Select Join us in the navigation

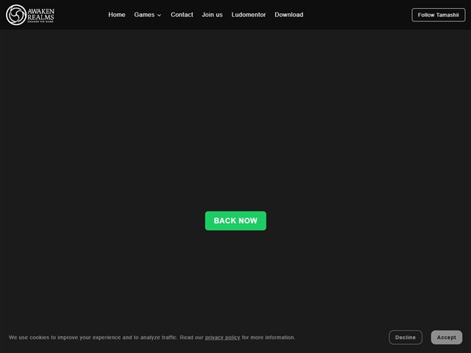pyautogui.click(x=212, y=15)
